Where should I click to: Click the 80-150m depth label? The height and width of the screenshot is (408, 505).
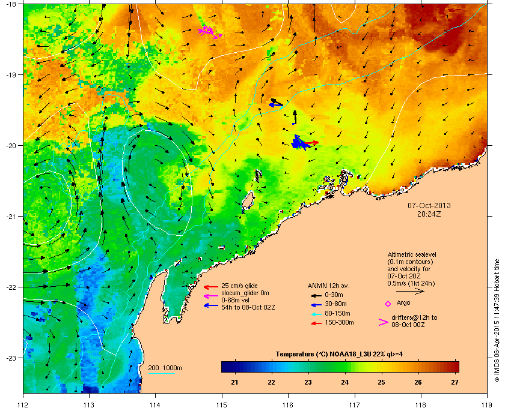337,313
